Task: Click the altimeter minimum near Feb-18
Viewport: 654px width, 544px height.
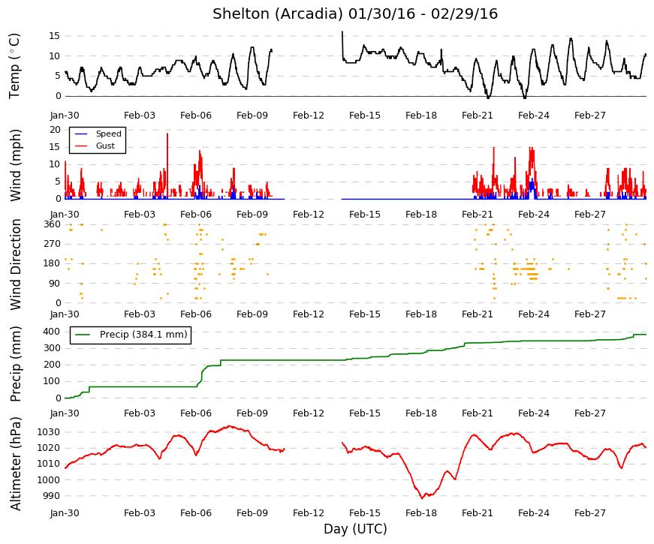Action: (x=422, y=497)
